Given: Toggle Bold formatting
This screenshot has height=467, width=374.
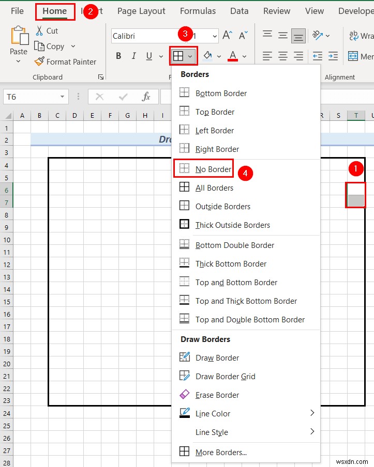Looking at the screenshot, I should coord(118,56).
